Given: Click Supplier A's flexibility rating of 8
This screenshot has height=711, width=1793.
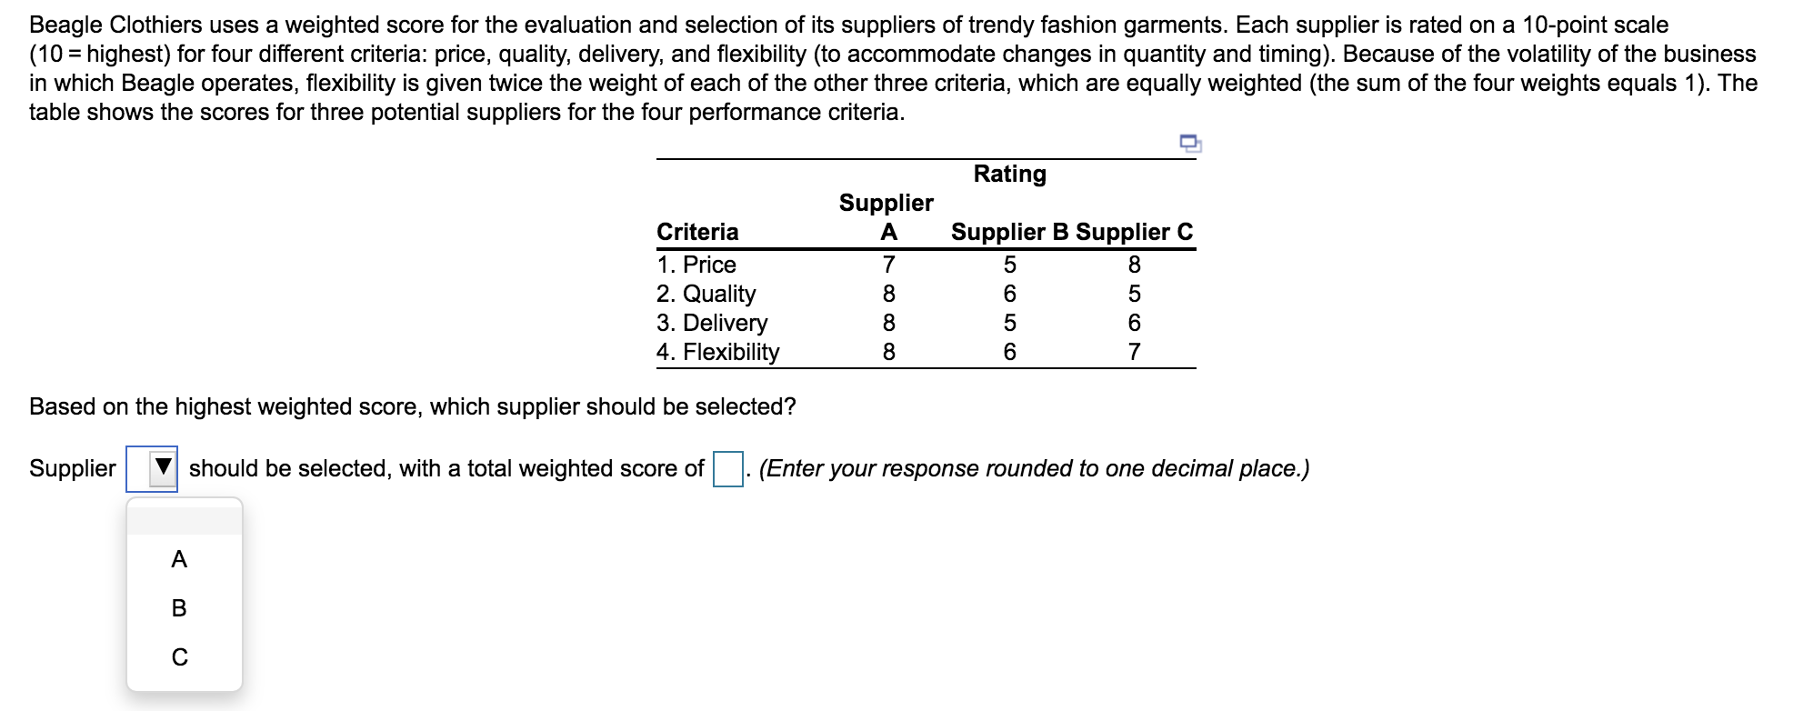Looking at the screenshot, I should [x=889, y=353].
